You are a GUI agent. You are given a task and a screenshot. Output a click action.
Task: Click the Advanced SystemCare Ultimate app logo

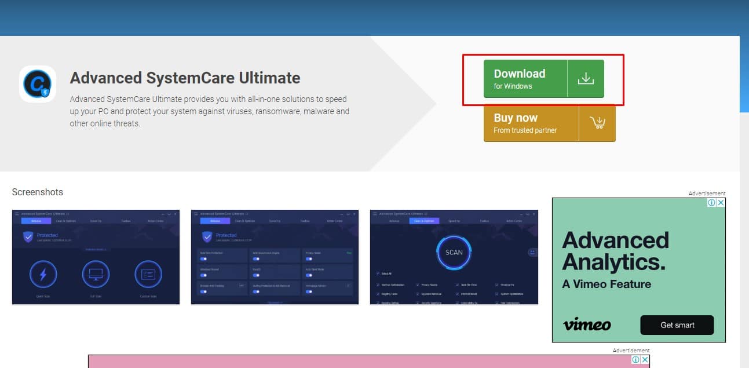pyautogui.click(x=38, y=84)
